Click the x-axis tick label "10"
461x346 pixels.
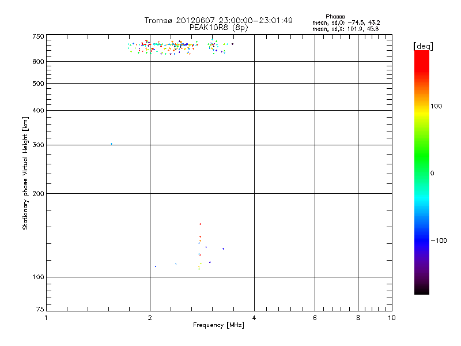click(392, 318)
